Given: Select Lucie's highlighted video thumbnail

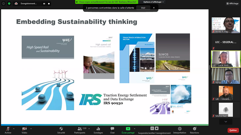Looking at the screenshot, I should click(226, 59).
